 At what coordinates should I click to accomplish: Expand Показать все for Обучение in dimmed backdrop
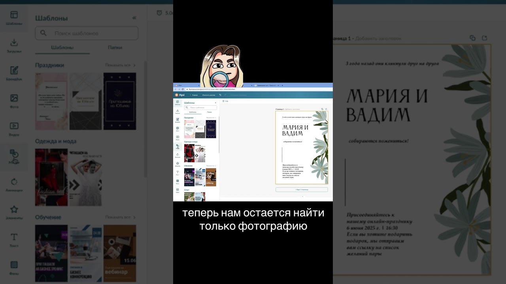coord(121,217)
